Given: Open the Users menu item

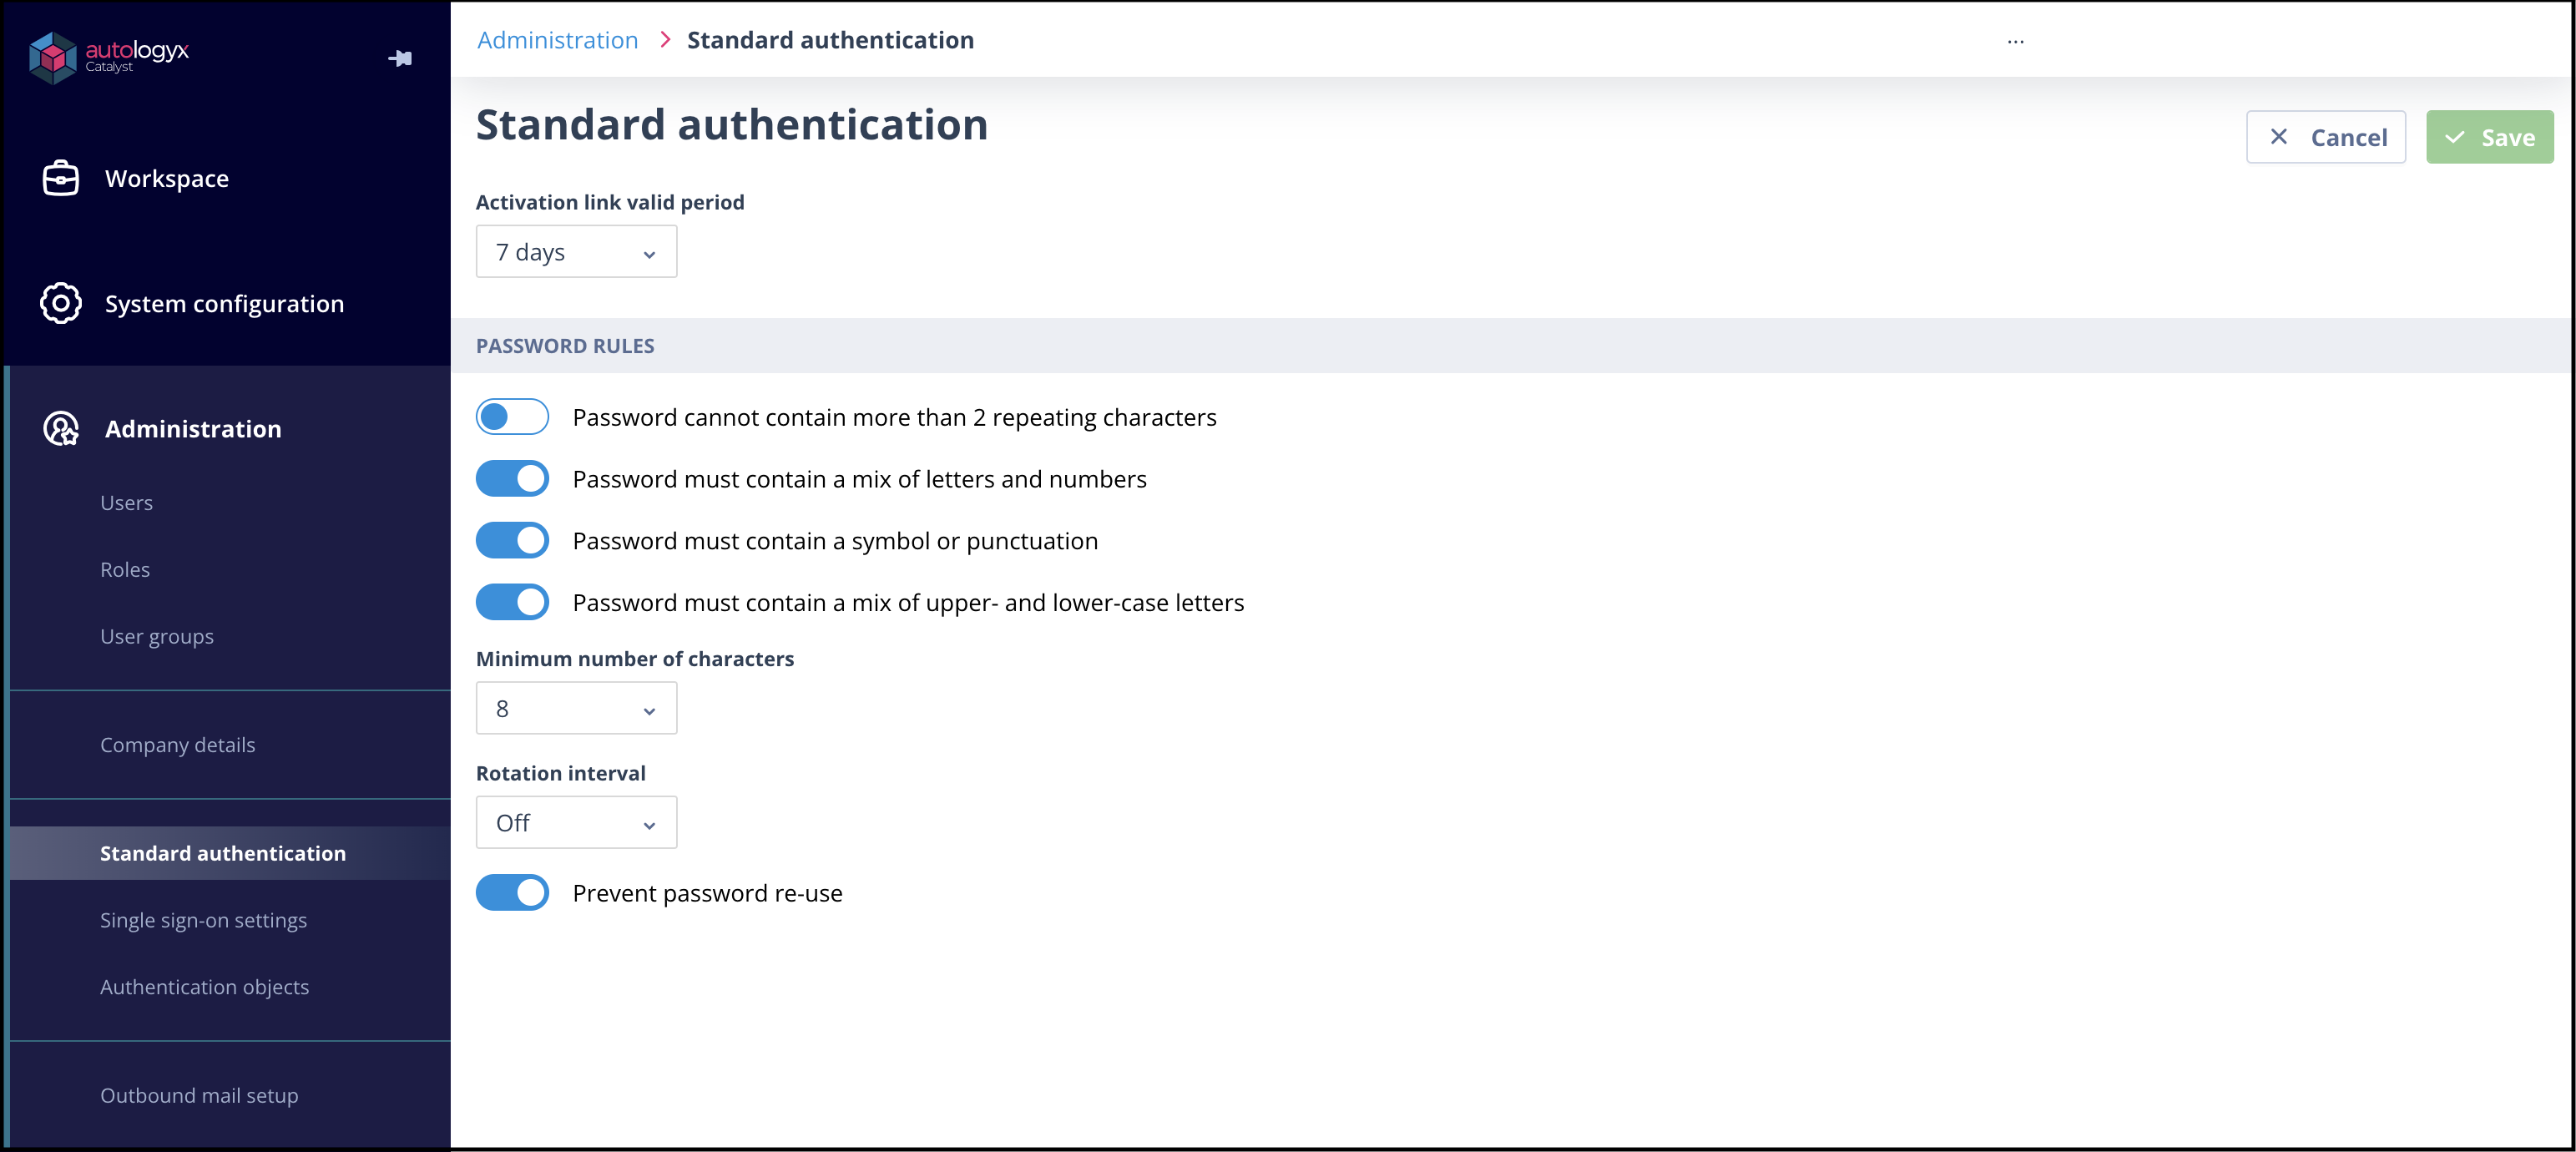Looking at the screenshot, I should click(x=126, y=503).
